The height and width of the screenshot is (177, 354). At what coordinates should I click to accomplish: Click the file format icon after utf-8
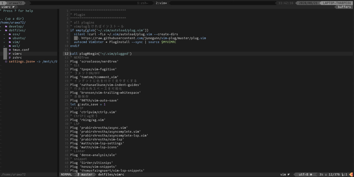pyautogui.click(x=311, y=175)
